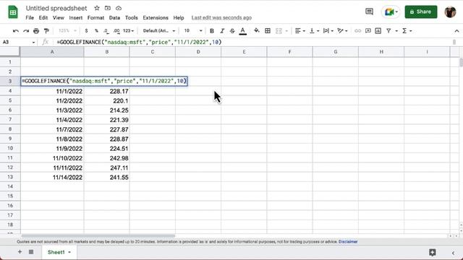Print the spreadsheet with printer icon
463x260 pixels.
point(36,30)
